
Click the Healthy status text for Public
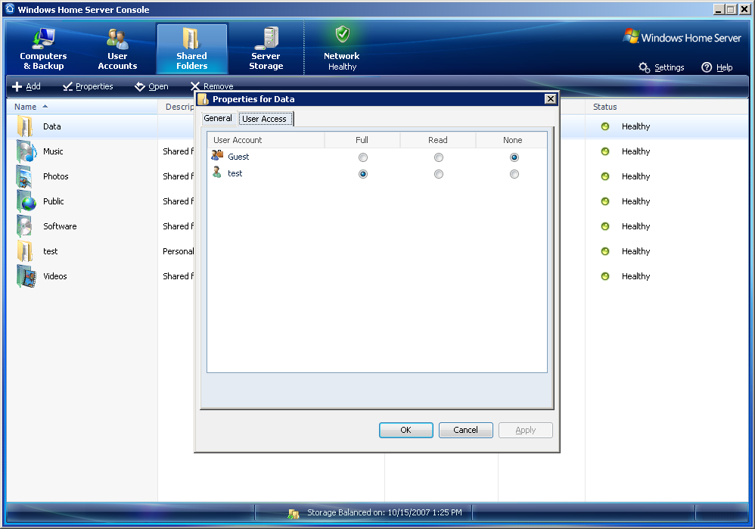coord(635,201)
